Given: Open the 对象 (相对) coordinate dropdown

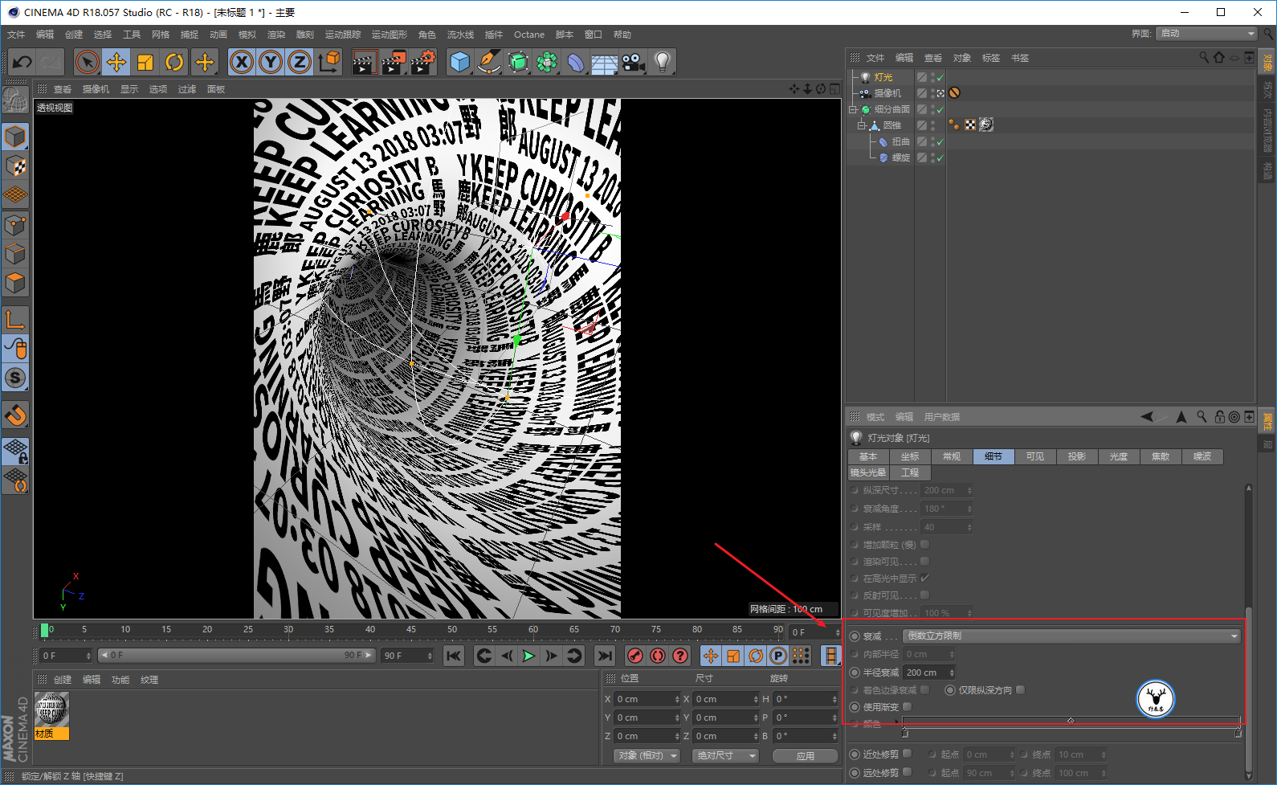Looking at the screenshot, I should (647, 755).
